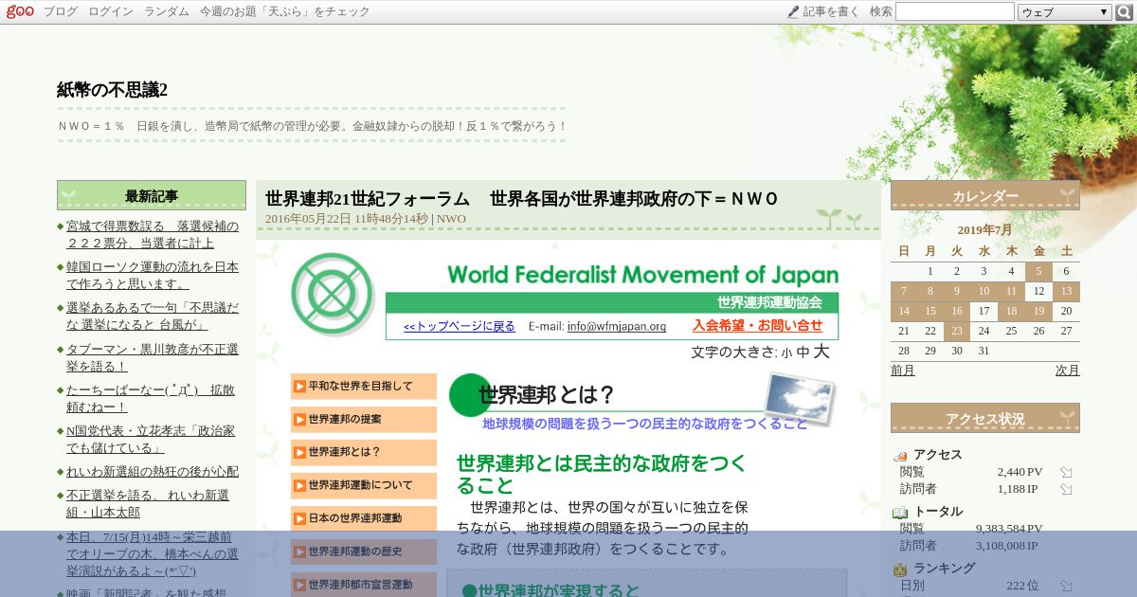This screenshot has width=1137, height=597.
Task: Select calendar date 18
Action: [x=1011, y=311]
